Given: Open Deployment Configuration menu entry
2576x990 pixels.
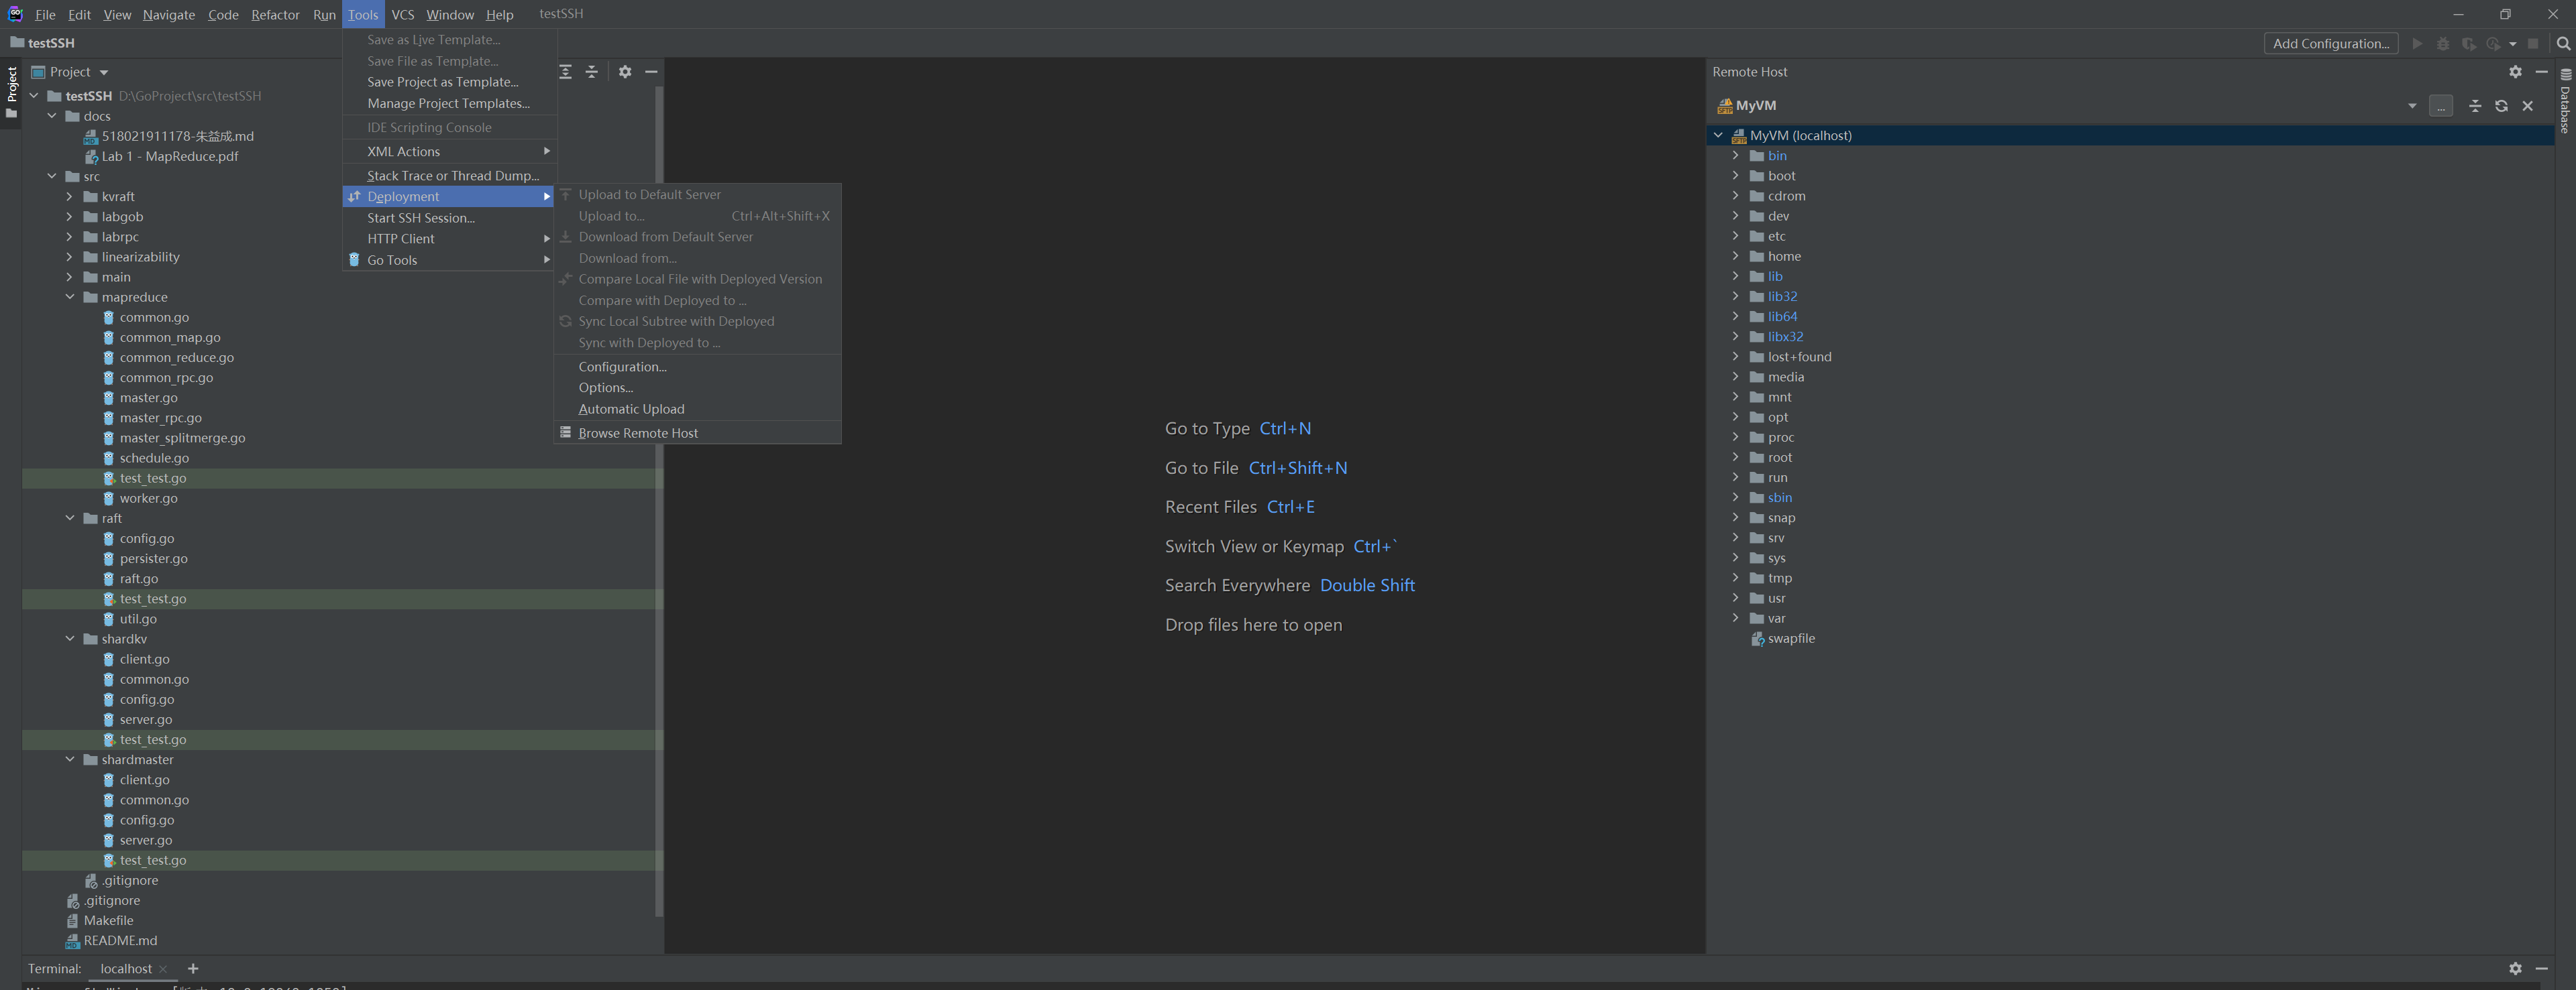Looking at the screenshot, I should (x=698, y=367).
